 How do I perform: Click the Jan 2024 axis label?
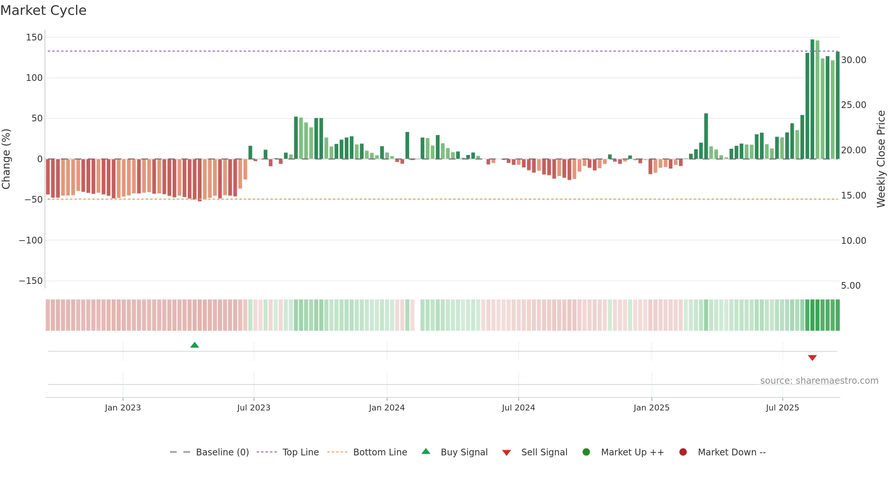pos(387,408)
